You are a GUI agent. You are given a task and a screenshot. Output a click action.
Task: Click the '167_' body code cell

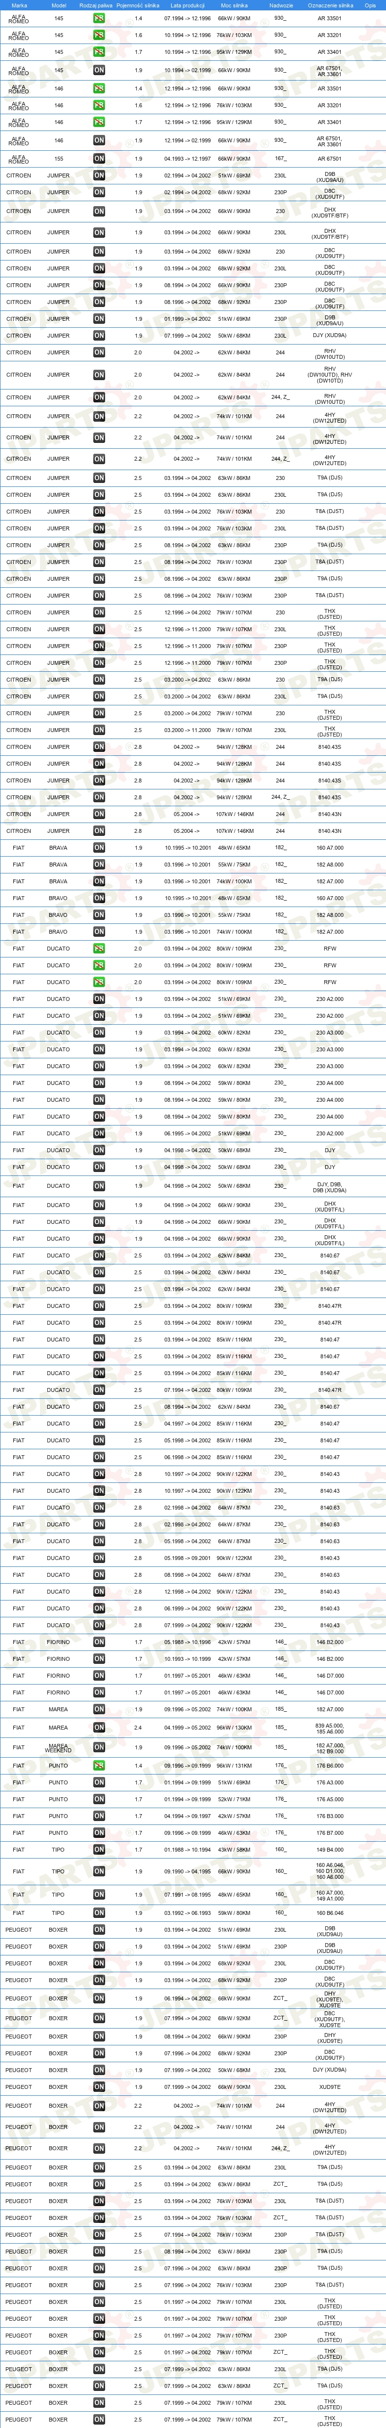(x=280, y=158)
